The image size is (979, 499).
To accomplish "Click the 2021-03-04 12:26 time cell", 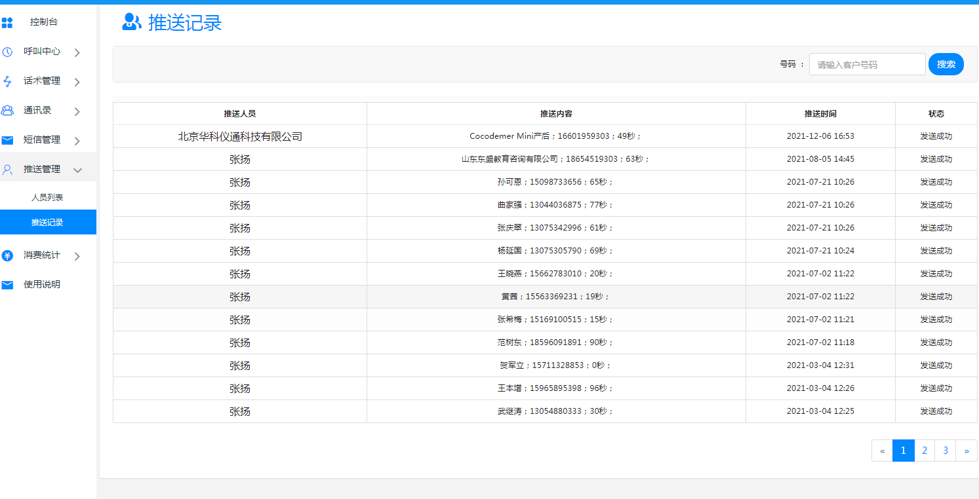I will pos(820,388).
